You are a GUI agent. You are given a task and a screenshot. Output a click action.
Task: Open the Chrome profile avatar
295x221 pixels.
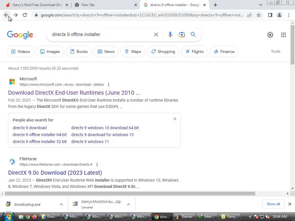279,15
